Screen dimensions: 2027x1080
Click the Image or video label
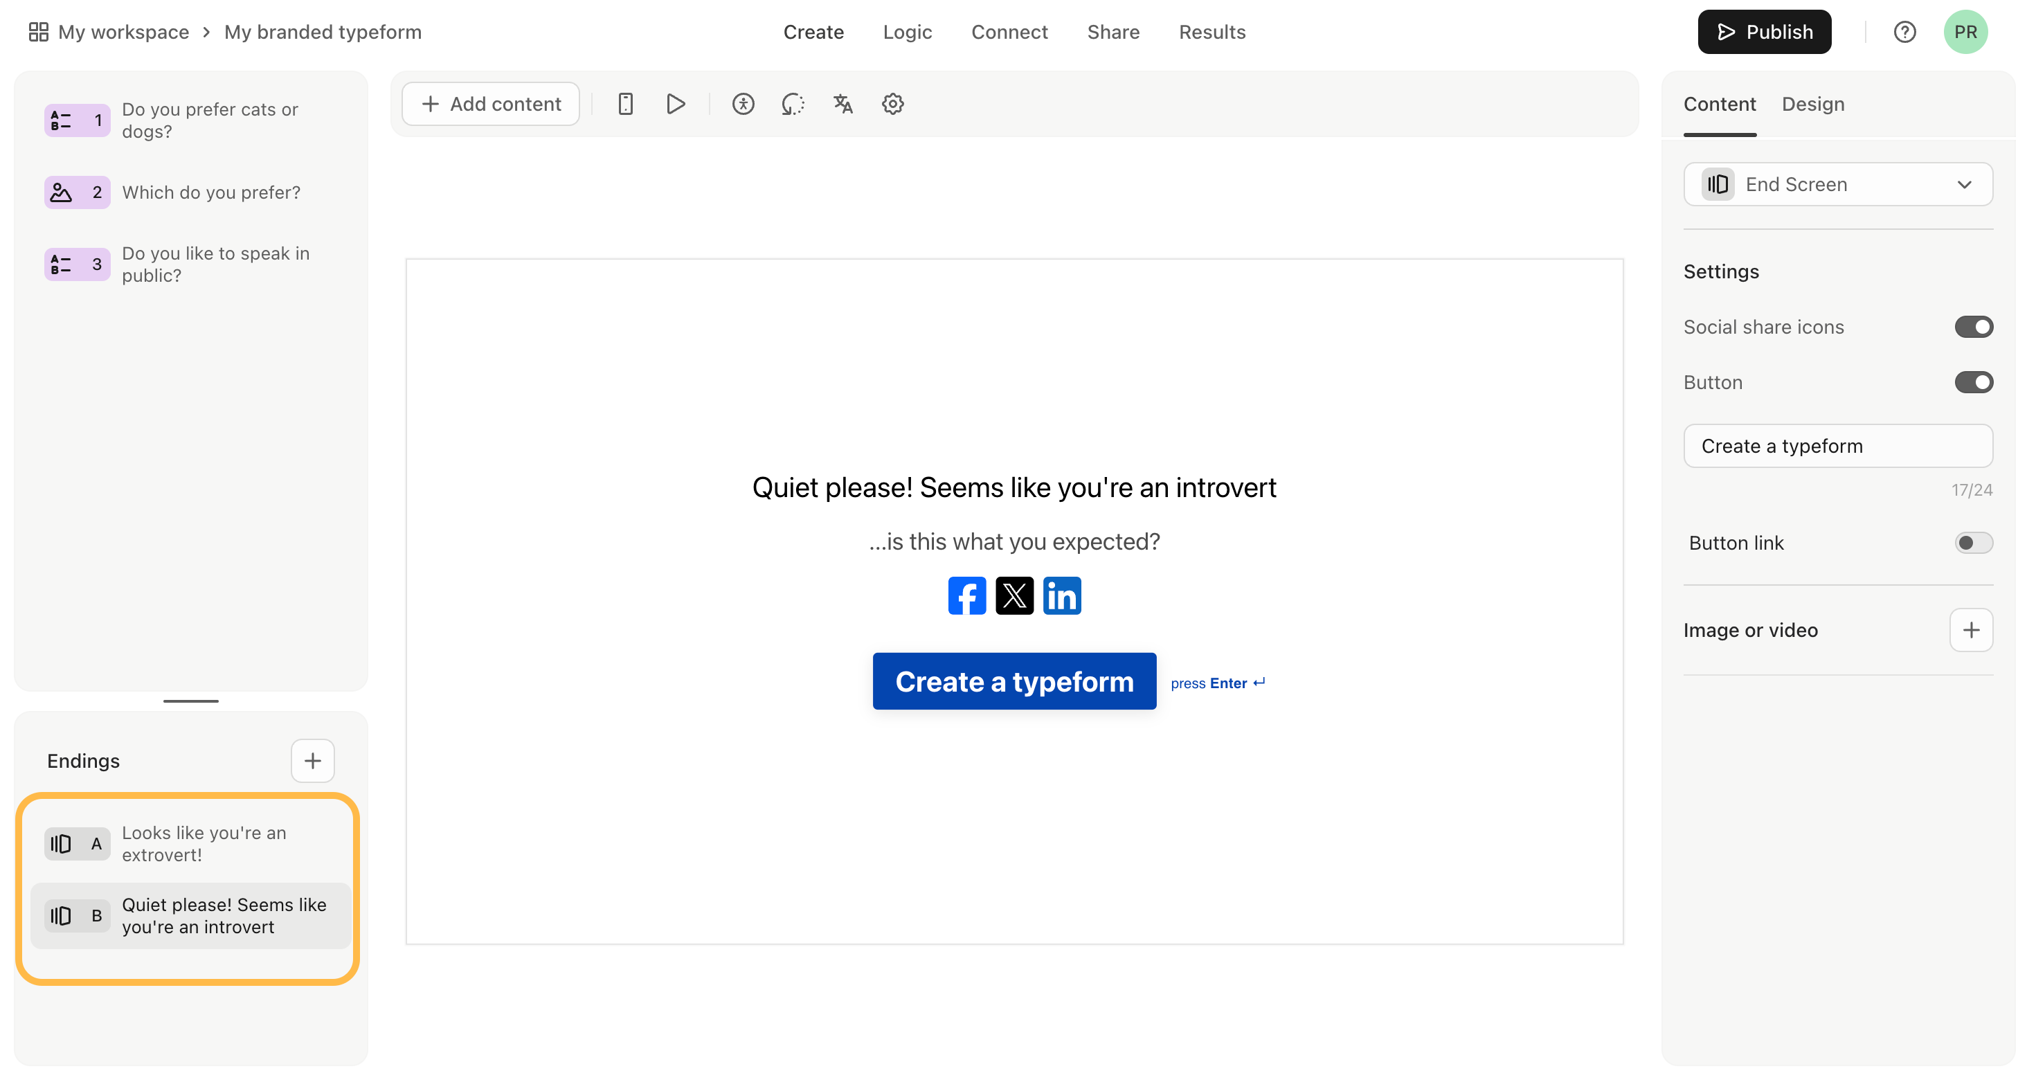coord(1750,630)
